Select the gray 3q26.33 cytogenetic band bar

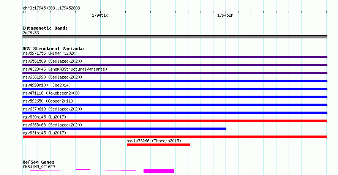(175, 37)
